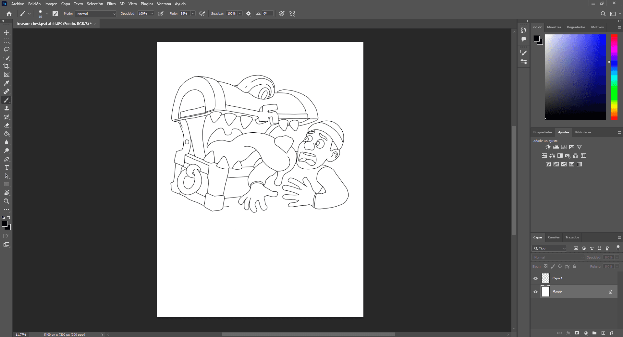Hide the Capa 1 layer

click(x=535, y=278)
